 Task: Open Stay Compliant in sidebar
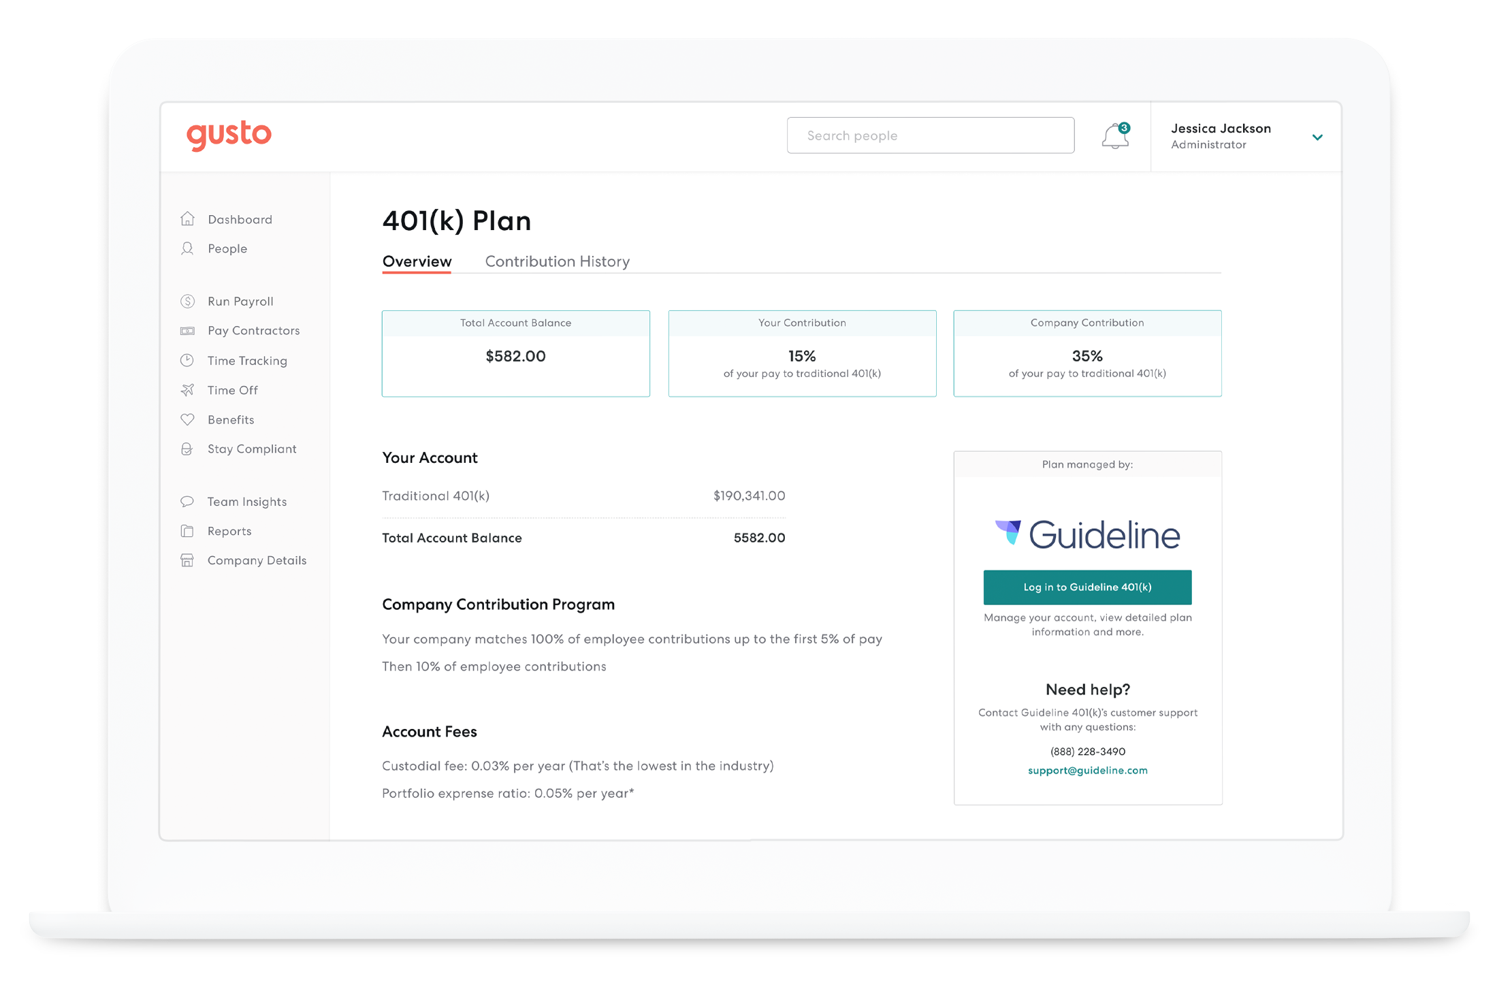[x=252, y=449]
